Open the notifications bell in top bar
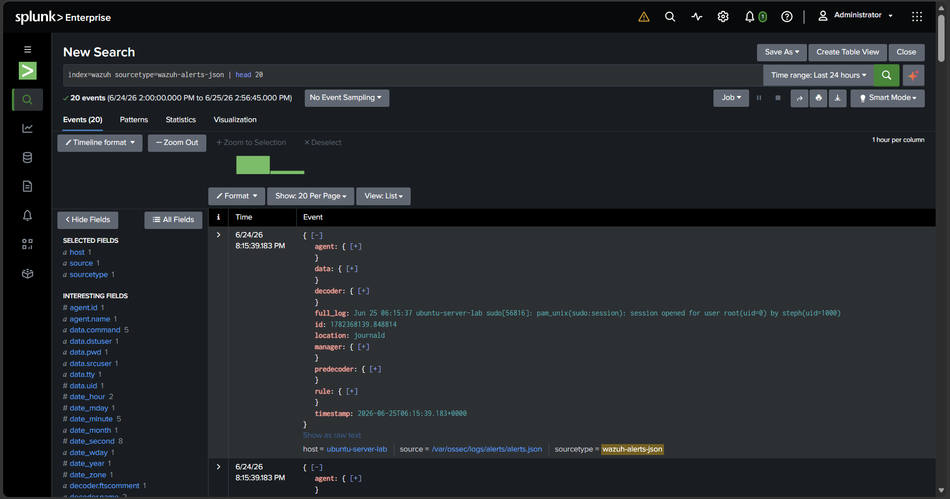The width and height of the screenshot is (950, 499). click(x=750, y=17)
